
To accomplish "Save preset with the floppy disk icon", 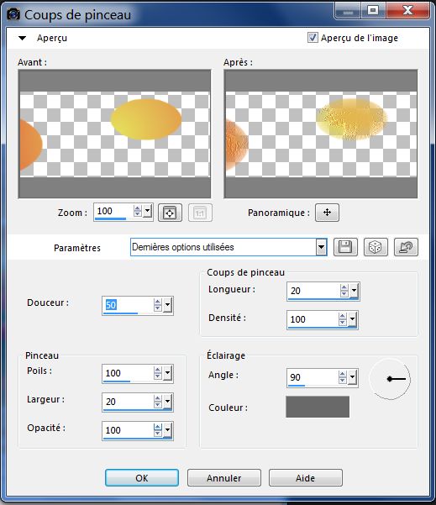I will coord(345,247).
